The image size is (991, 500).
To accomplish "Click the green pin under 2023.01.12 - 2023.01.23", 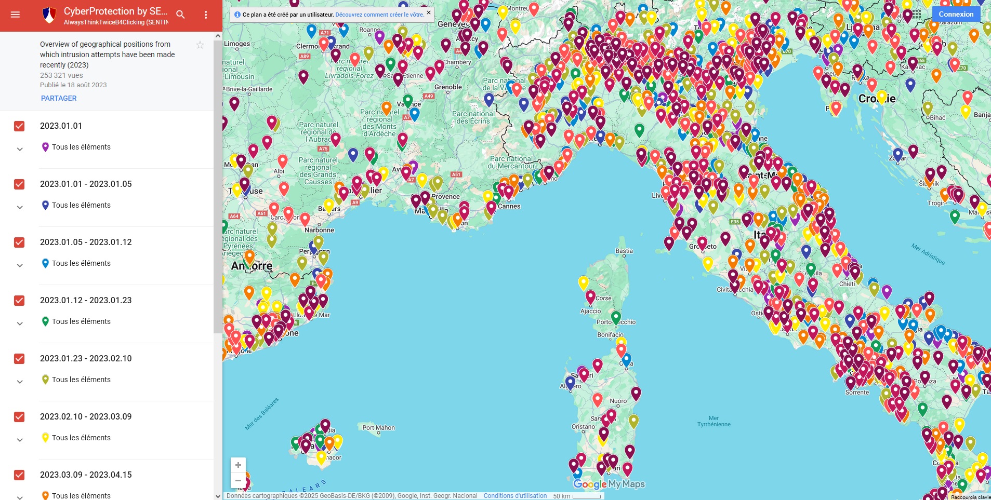I will pos(45,321).
